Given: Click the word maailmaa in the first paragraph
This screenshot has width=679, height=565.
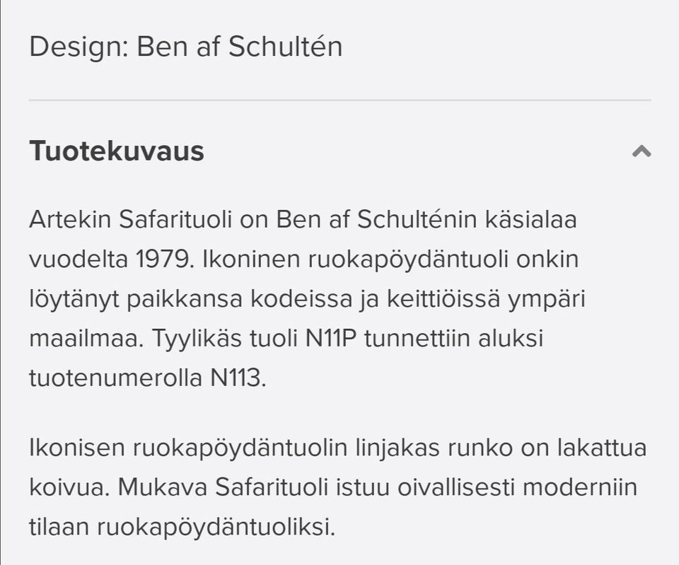Looking at the screenshot, I should click(x=83, y=339).
